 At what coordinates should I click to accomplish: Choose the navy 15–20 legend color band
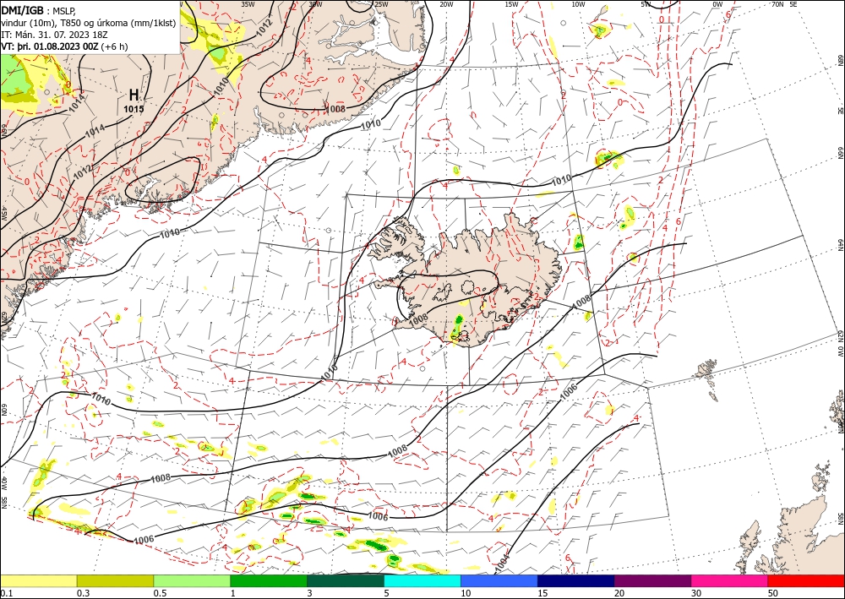coord(576,580)
